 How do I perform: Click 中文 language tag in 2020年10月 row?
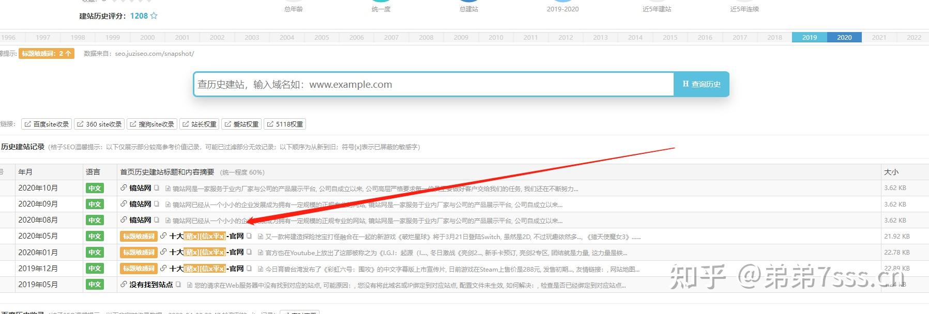tap(95, 188)
